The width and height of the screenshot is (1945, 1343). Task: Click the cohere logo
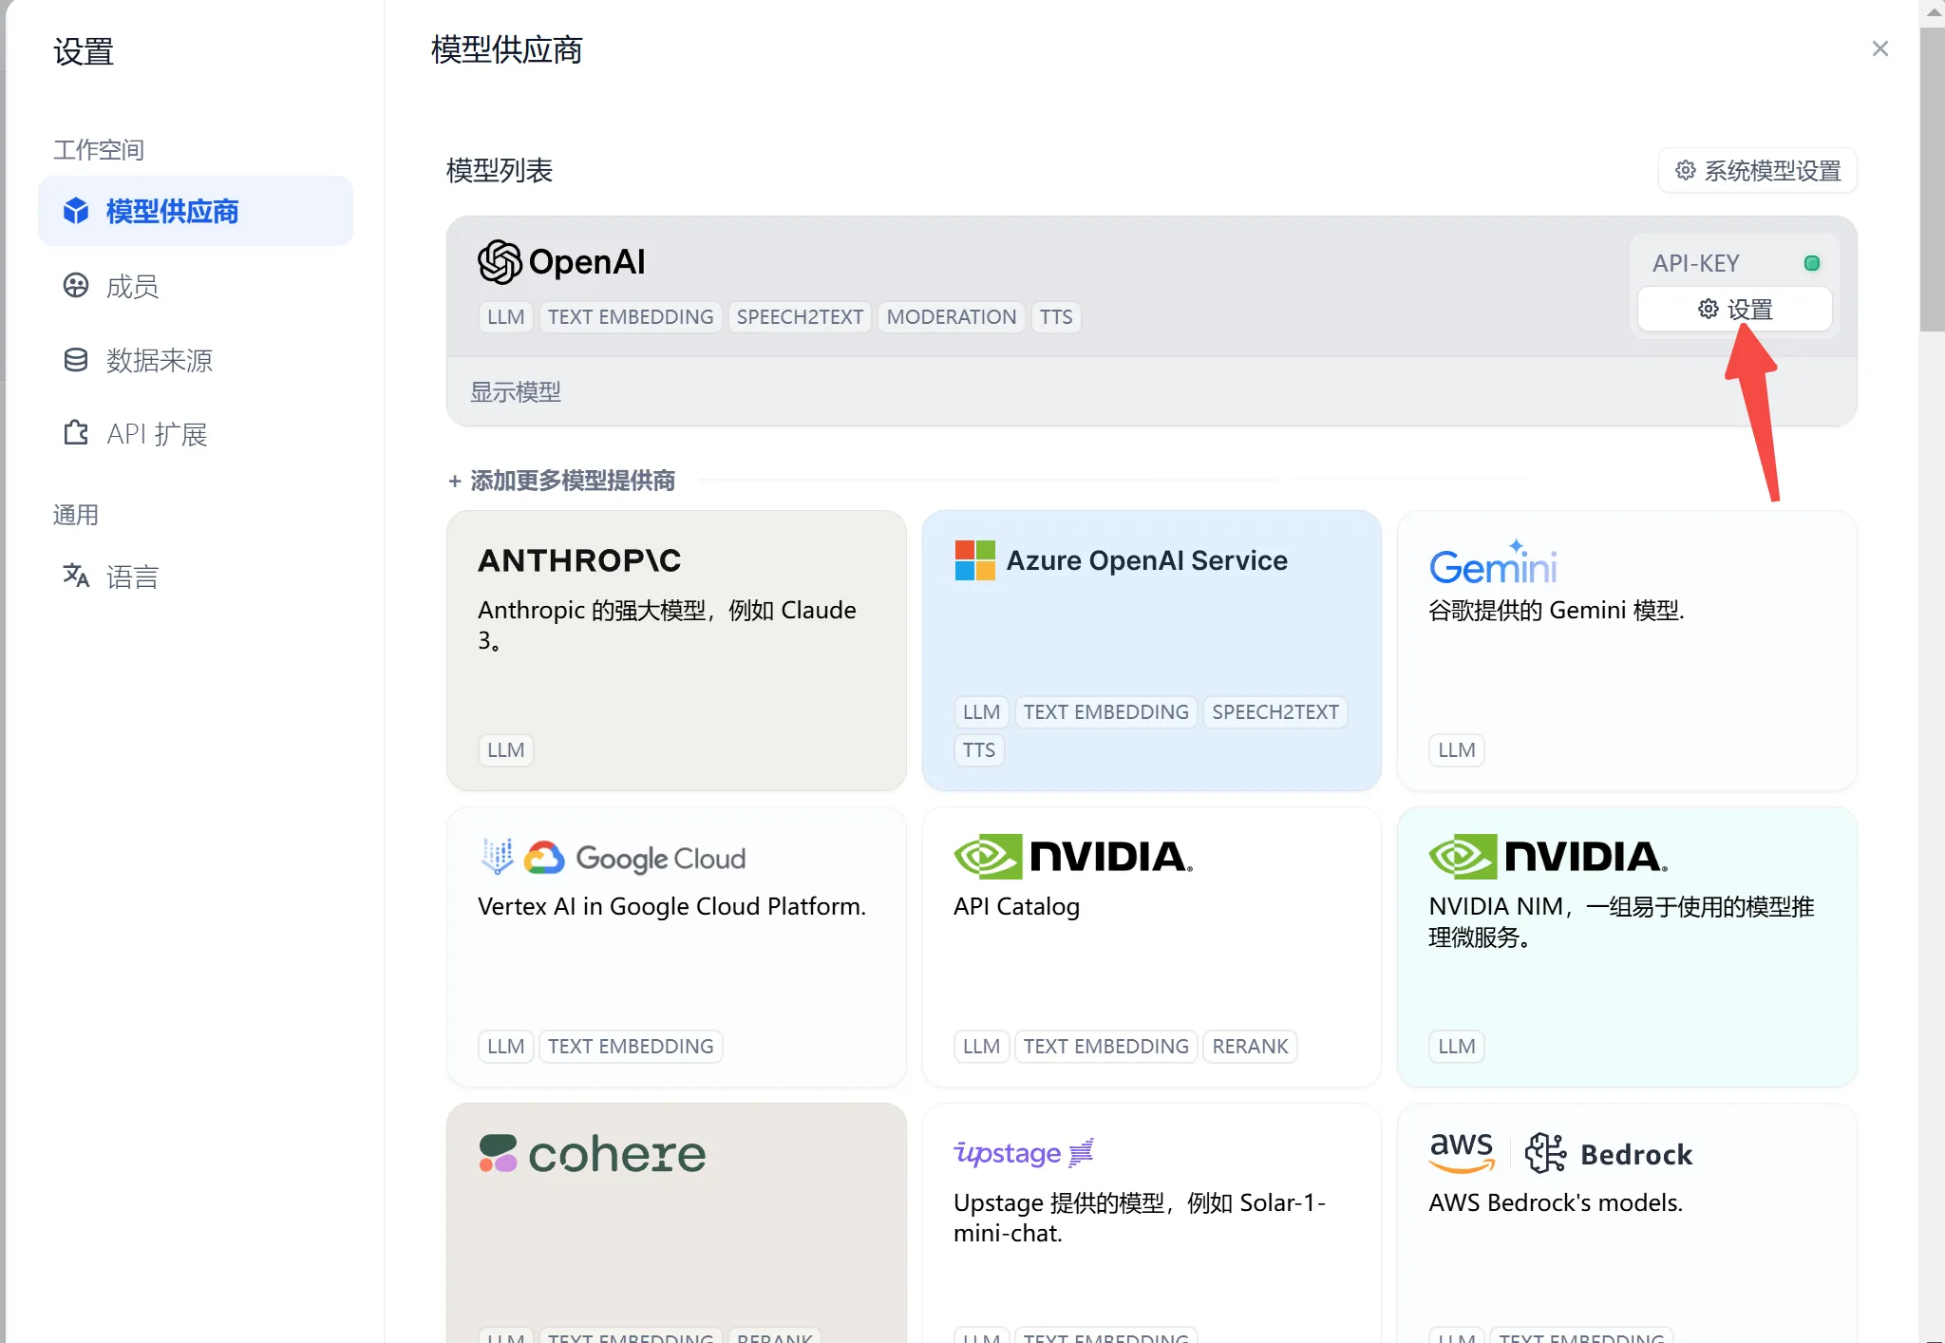click(x=593, y=1153)
